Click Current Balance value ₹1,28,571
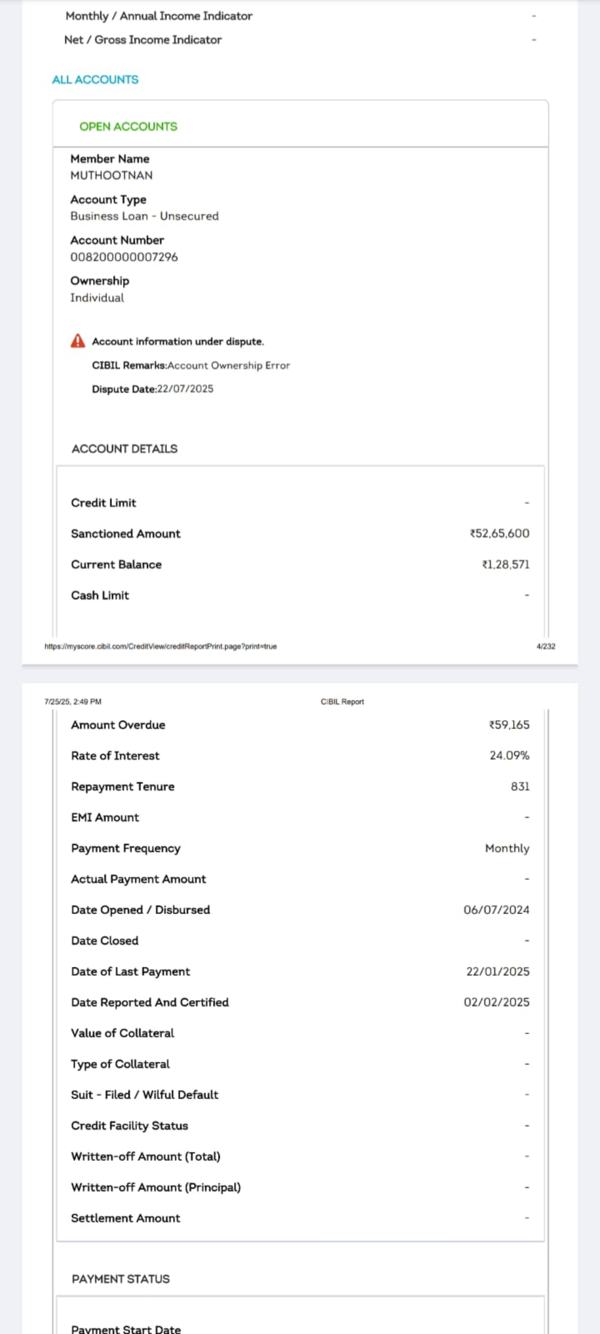 pyautogui.click(x=506, y=564)
